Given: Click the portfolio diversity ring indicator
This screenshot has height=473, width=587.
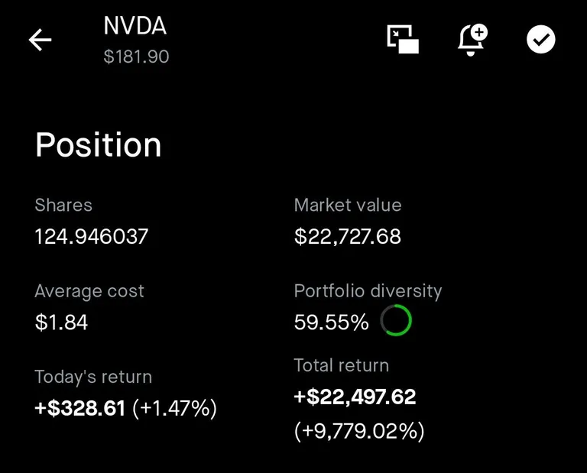Looking at the screenshot, I should click(396, 321).
